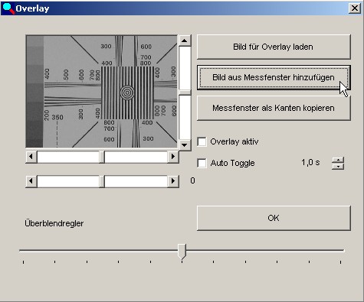The width and height of the screenshot is (364, 302).
Task: Confirm the dialog with the OK button
Action: coord(274,218)
